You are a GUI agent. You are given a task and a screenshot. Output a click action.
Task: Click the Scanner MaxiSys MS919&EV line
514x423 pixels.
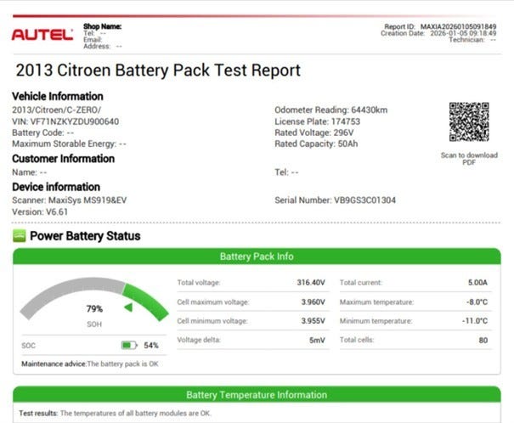69,200
